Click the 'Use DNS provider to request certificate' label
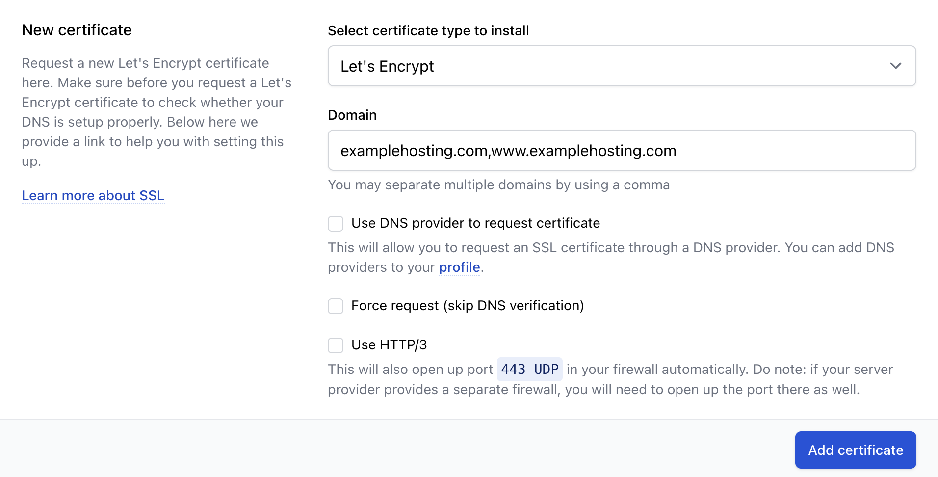This screenshot has width=938, height=477. [475, 223]
